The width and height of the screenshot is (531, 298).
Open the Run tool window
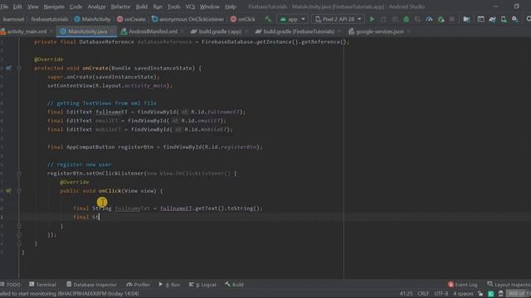point(169,285)
